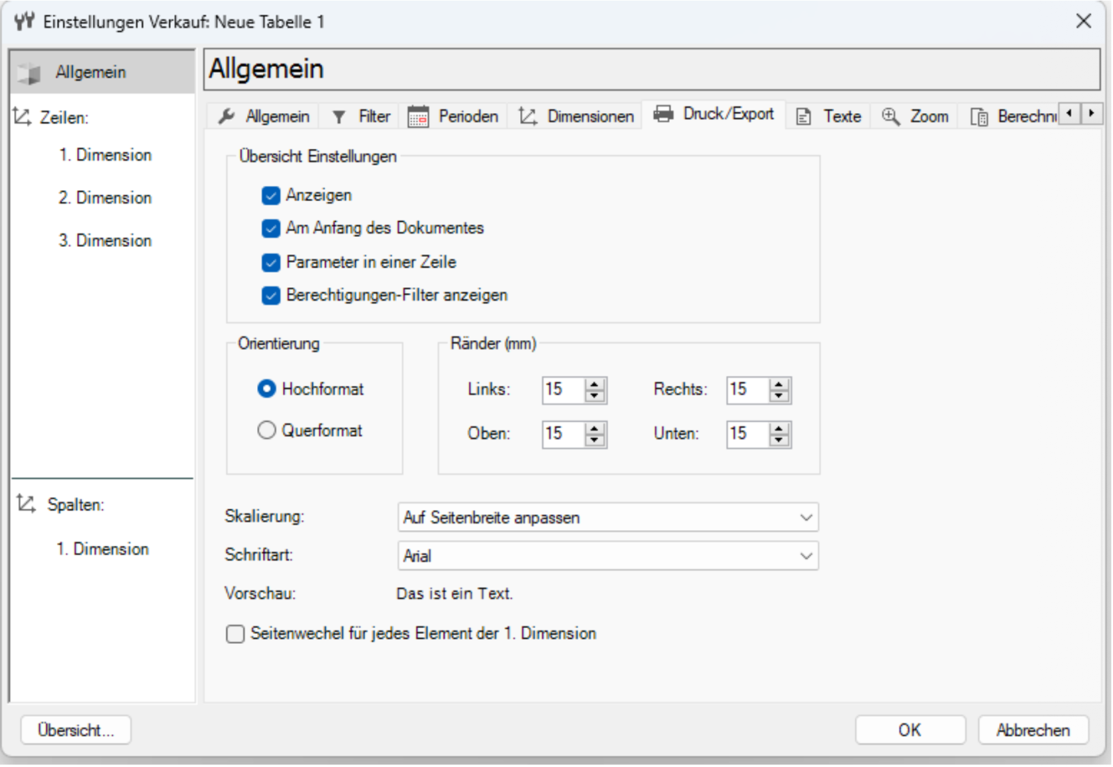
Task: Click the funnel Filter icon
Action: pos(339,117)
